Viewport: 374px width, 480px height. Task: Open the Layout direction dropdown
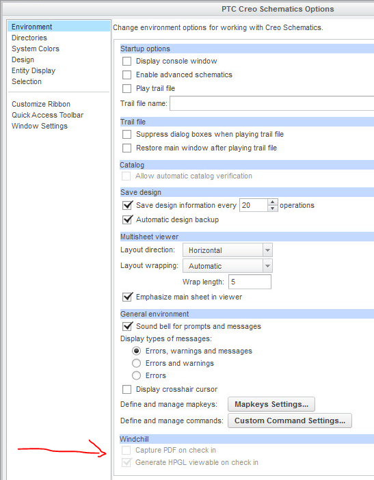point(228,250)
